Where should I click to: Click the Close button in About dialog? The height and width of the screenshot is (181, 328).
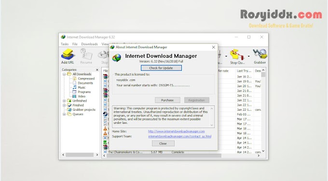click(x=163, y=143)
